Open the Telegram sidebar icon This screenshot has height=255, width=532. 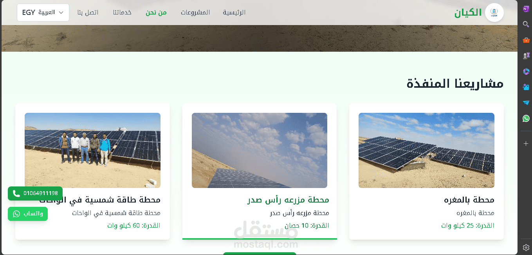[526, 103]
